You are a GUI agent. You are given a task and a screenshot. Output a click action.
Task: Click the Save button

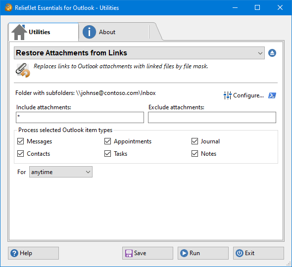point(147,253)
